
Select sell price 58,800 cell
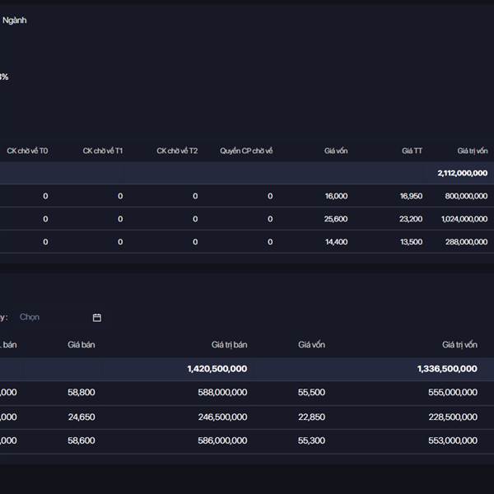click(82, 392)
